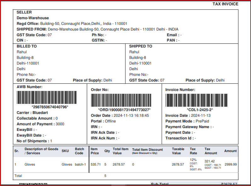251x186 pixels.
Task: Click the BILLED TO heading
Action: [27, 46]
